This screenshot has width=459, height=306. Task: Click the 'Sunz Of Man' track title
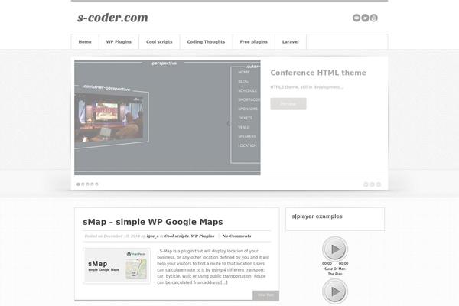tap(335, 269)
